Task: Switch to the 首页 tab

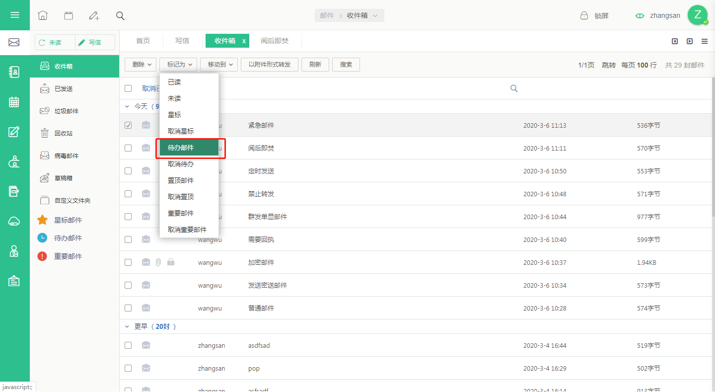Action: [143, 41]
